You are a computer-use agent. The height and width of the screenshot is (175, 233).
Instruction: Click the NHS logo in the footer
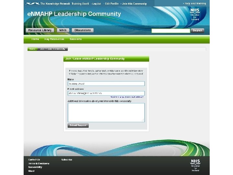(x=195, y=165)
